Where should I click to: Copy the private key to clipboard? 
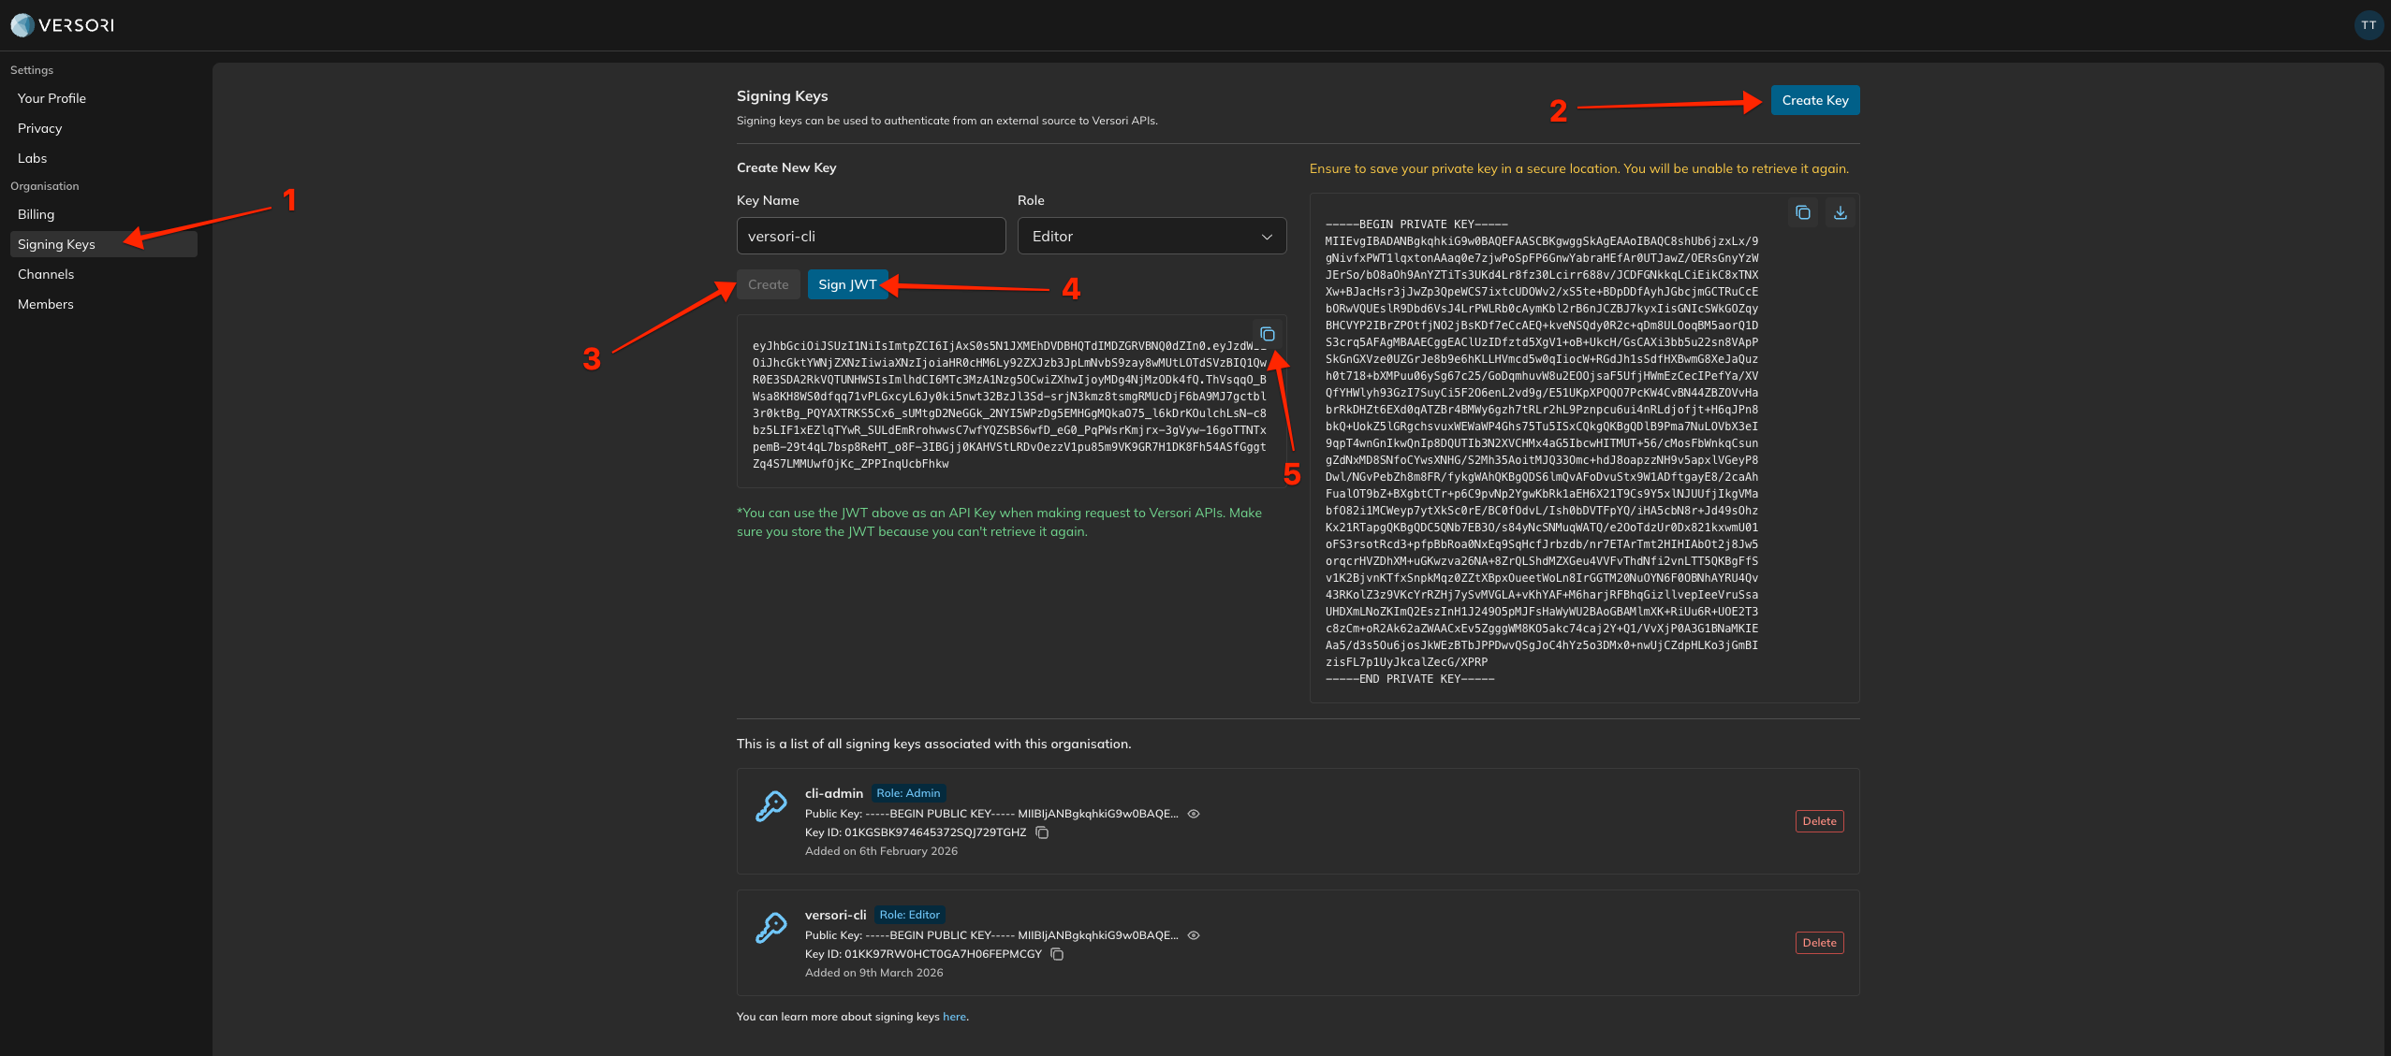tap(1802, 212)
